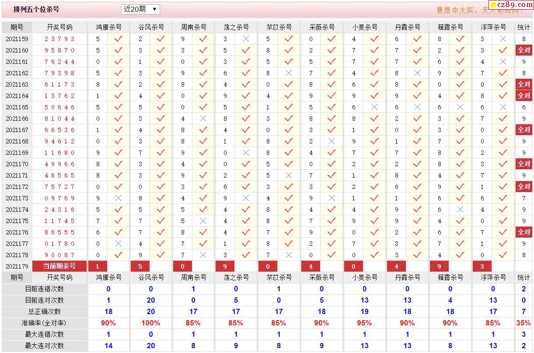Click the gray X in 小旻杀号 for 2021165
Viewport: 534px width, 353px height.
pos(374,107)
